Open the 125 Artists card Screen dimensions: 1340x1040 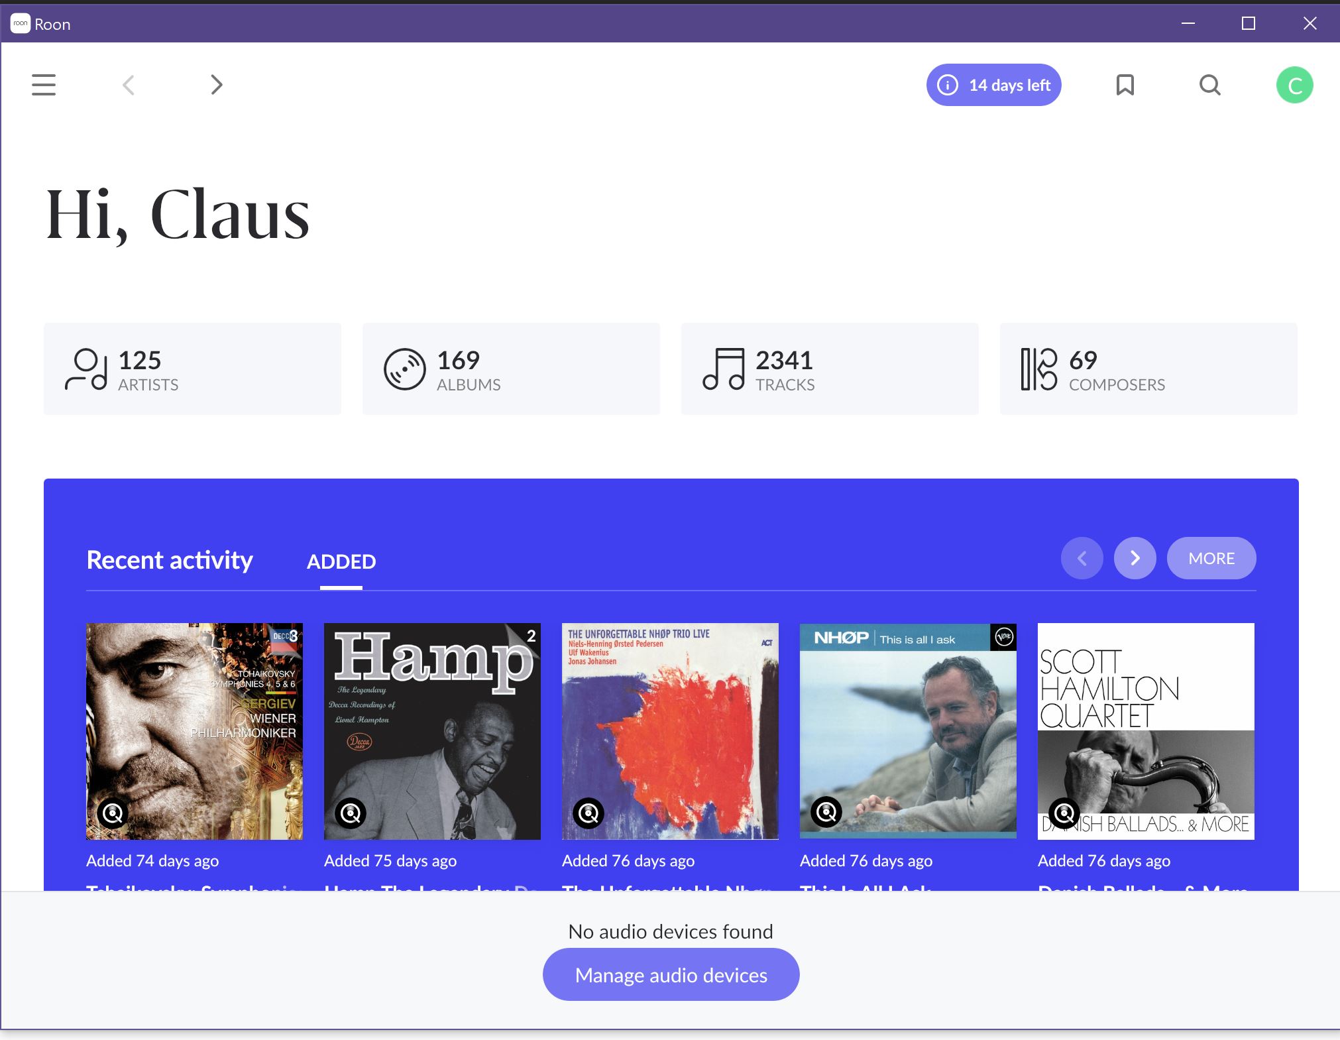[x=192, y=369]
